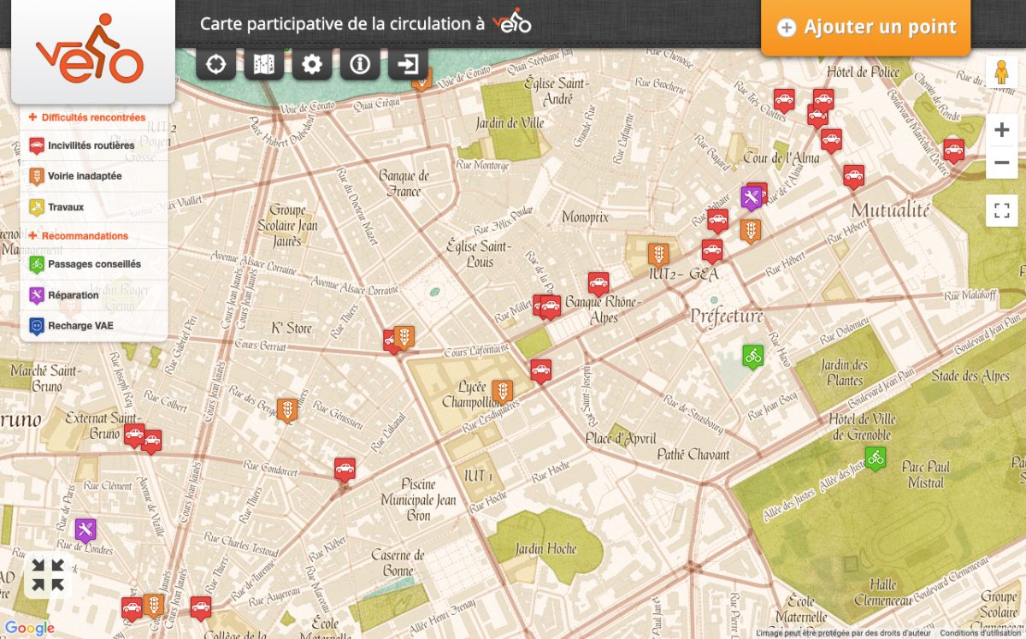Select the Street View pegman icon
The height and width of the screenshot is (639, 1026).
tap(1001, 74)
